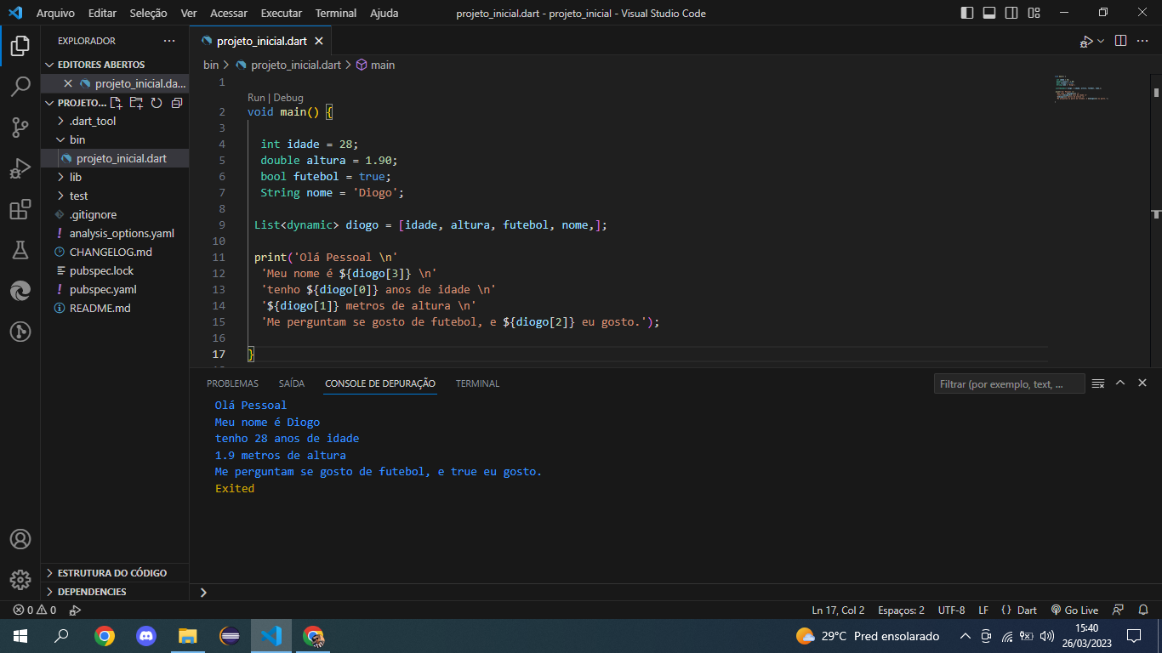Screen dimensions: 1162x653
Task: Click the feedback icon in status bar
Action: tap(1119, 610)
